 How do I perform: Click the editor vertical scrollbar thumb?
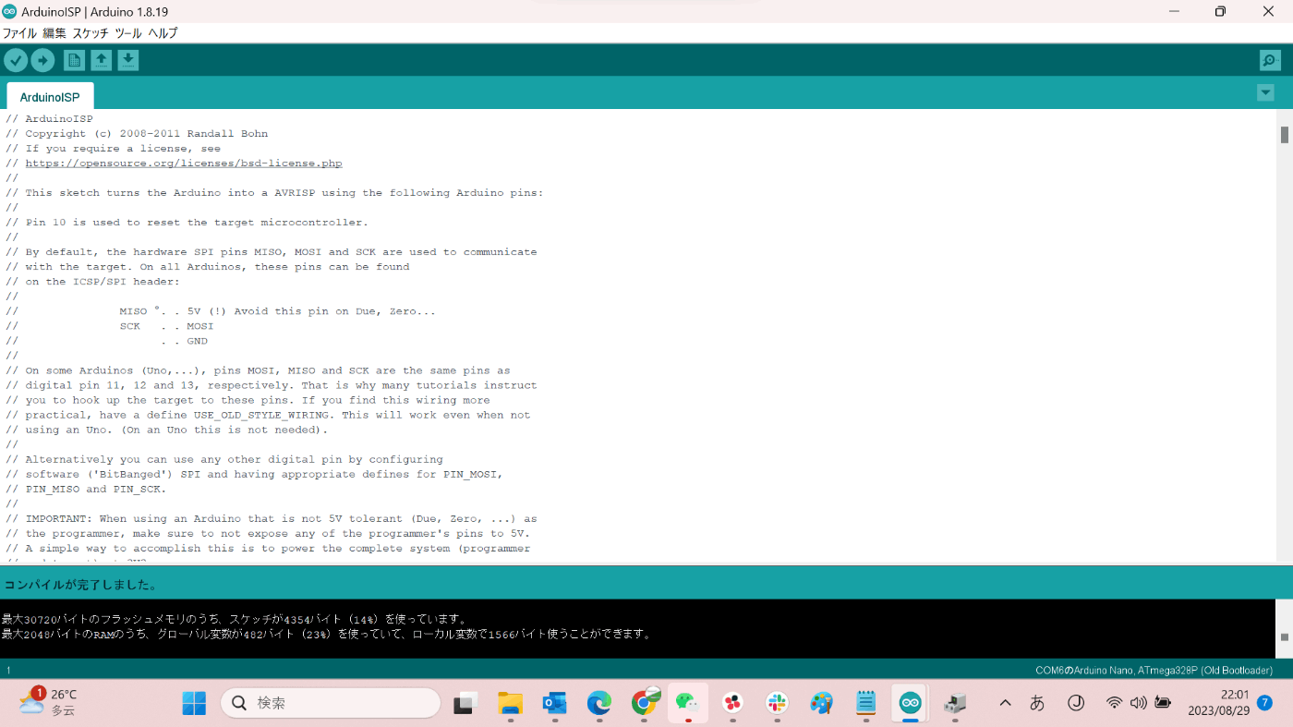coord(1284,135)
